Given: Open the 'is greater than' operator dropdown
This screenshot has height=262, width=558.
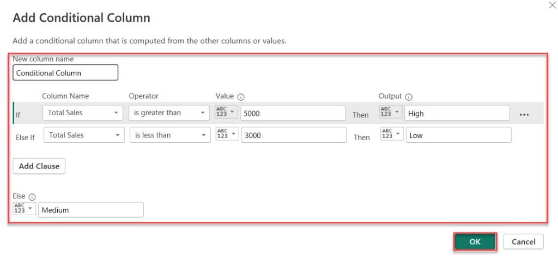Looking at the screenshot, I should tap(169, 113).
